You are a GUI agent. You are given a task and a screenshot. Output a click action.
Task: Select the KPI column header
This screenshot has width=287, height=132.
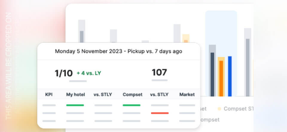(x=49, y=95)
